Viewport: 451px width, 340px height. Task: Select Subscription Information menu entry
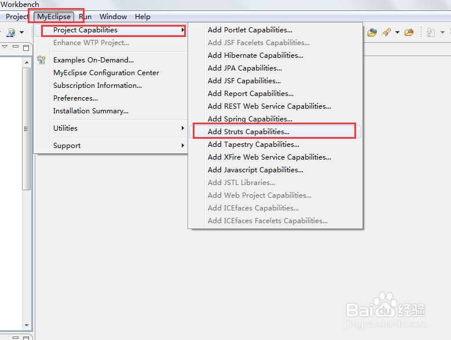click(112, 85)
